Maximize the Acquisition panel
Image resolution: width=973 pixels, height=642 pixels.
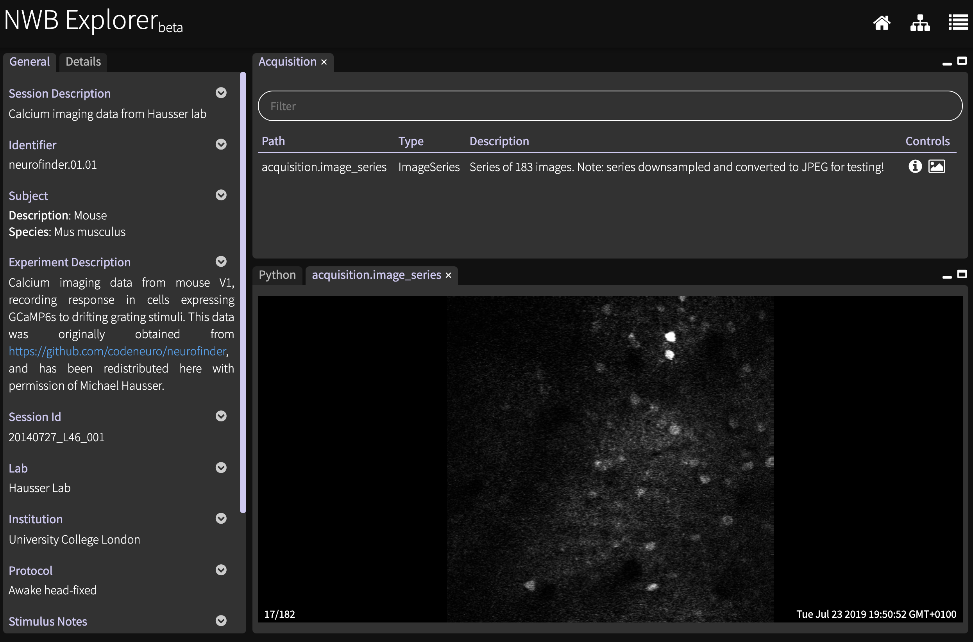click(x=962, y=61)
